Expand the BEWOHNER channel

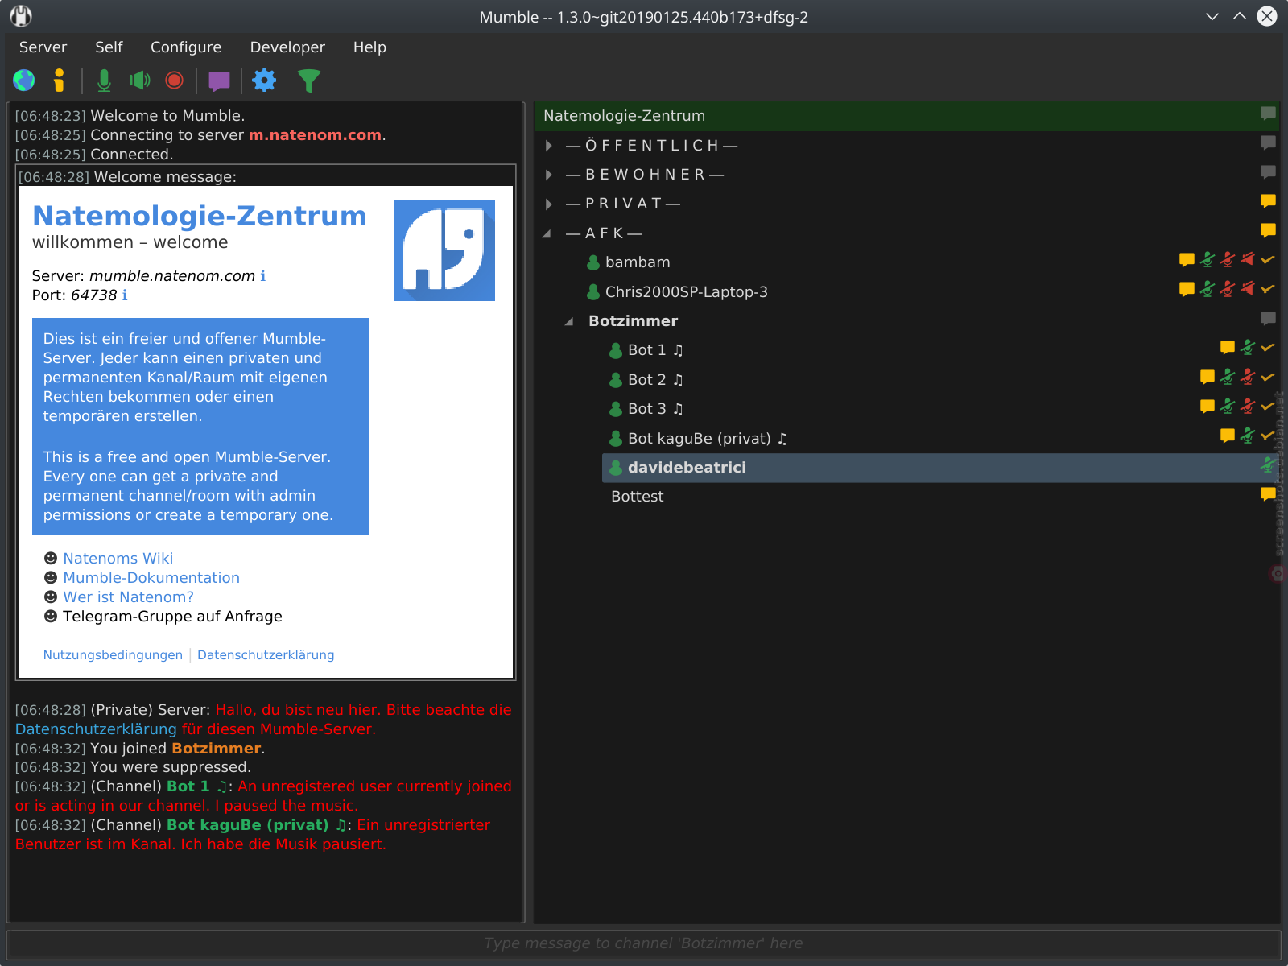point(549,175)
